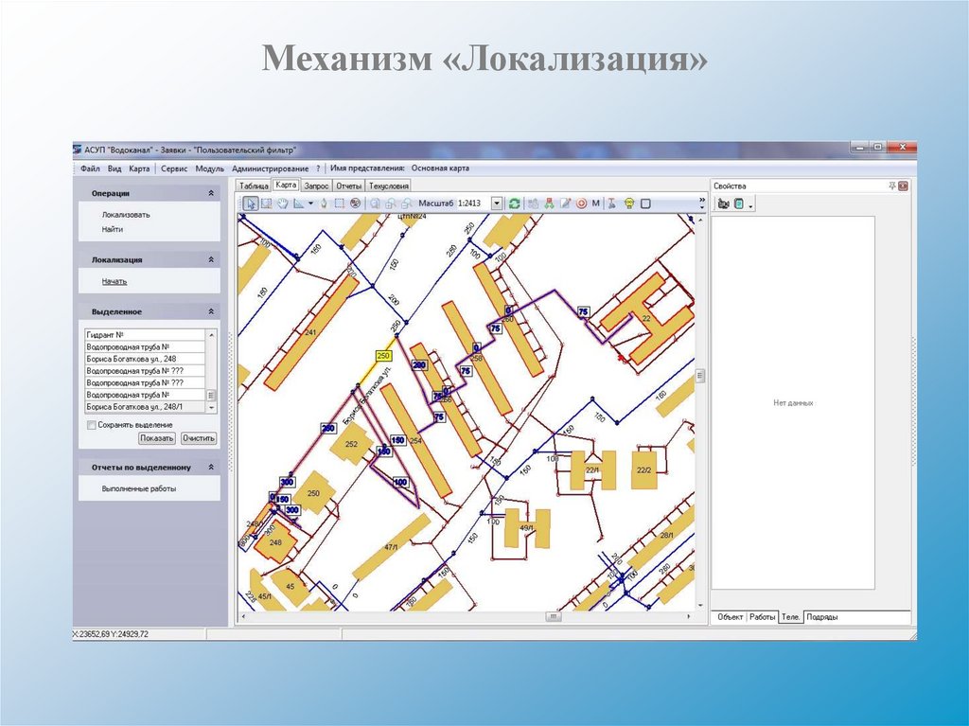Toggle the Сохранять выделение checkbox
The height and width of the screenshot is (726, 969).
point(92,425)
